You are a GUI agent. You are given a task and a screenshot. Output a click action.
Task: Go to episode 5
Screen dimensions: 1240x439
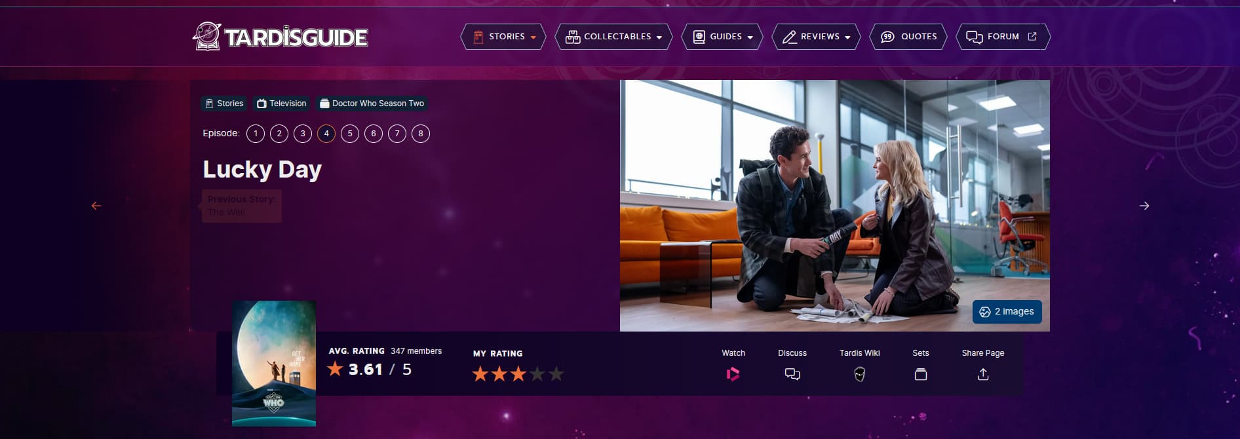[350, 134]
